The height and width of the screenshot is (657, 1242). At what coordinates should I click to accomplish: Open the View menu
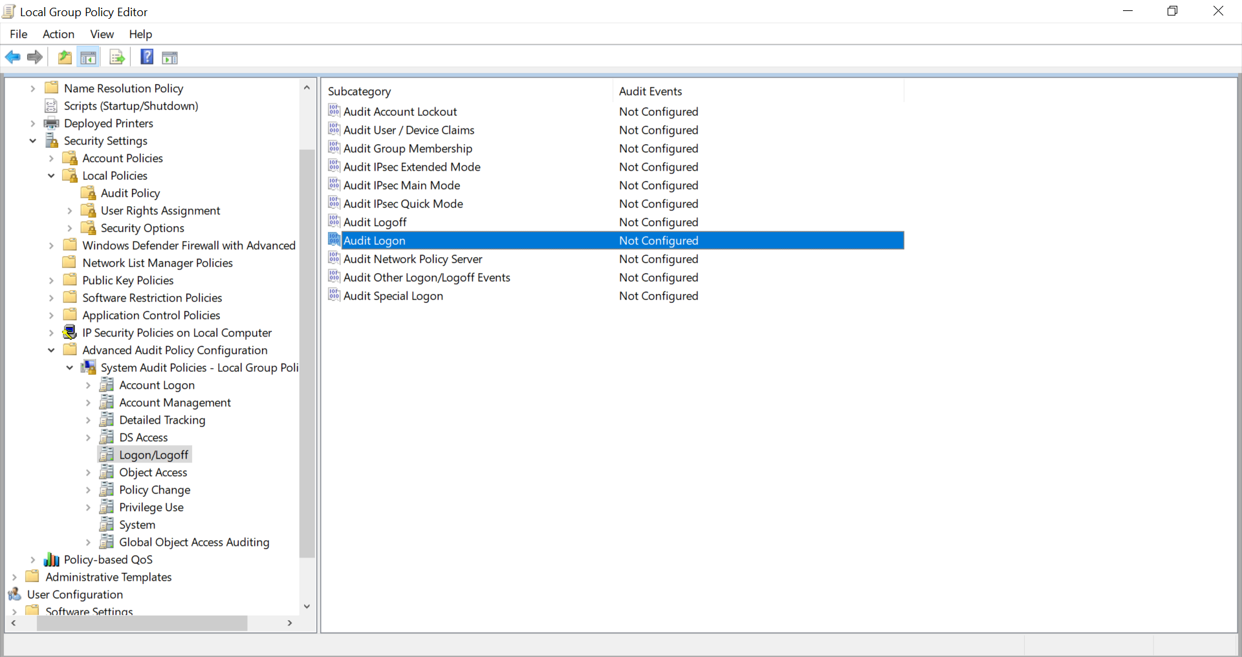(102, 34)
